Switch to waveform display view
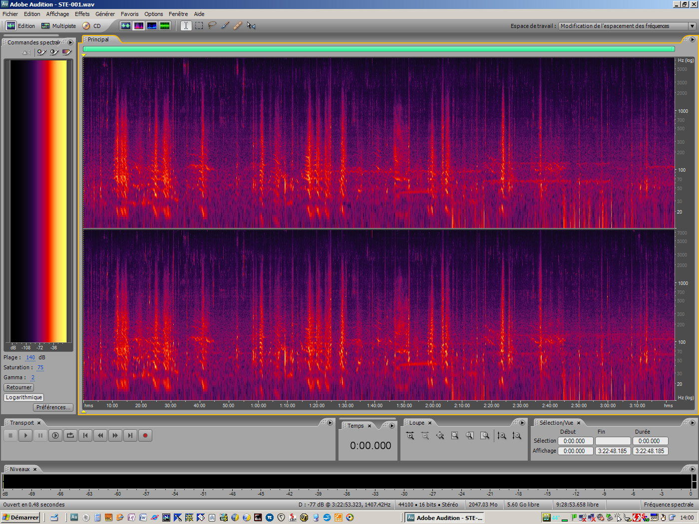Viewport: 699px width, 524px height. [126, 25]
